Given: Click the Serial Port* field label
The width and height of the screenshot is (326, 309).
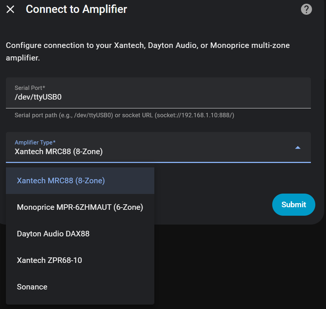Looking at the screenshot, I should tap(30, 88).
